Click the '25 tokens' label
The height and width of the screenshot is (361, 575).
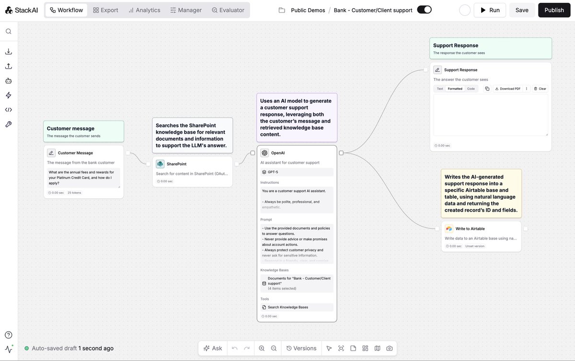tap(74, 192)
